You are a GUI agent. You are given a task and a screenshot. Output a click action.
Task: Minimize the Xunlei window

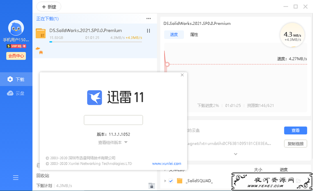tap(286, 6)
